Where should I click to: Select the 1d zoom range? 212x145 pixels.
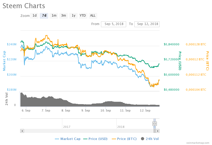(x=34, y=16)
